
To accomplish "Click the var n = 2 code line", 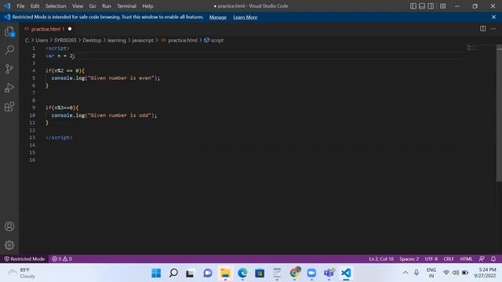I will [x=60, y=56].
